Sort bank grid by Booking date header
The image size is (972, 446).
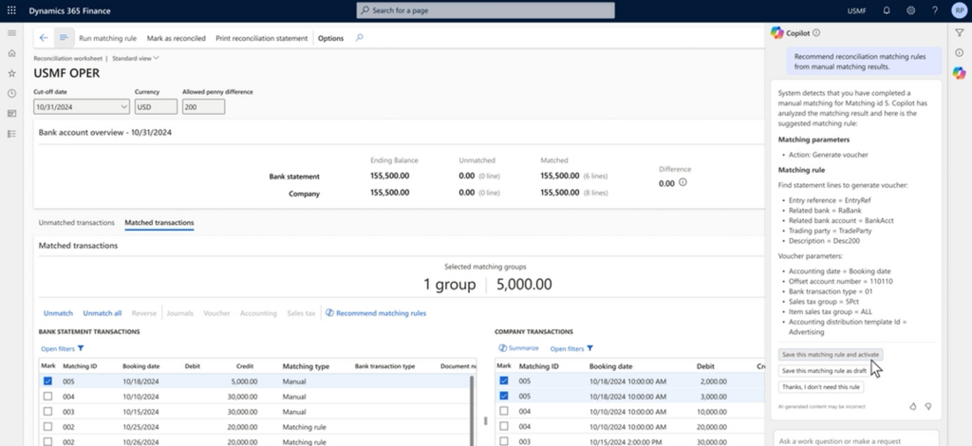tap(140, 366)
